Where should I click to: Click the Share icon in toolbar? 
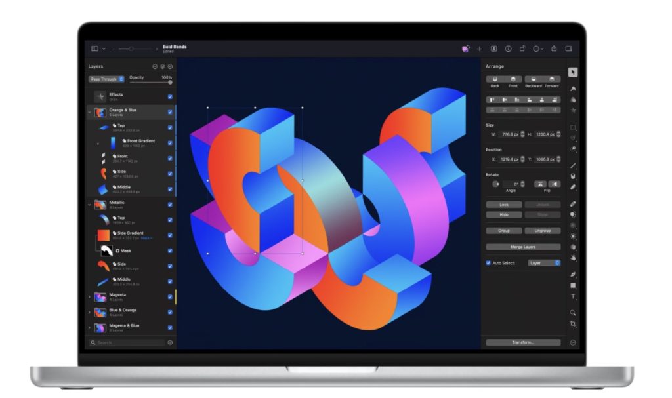coord(554,49)
